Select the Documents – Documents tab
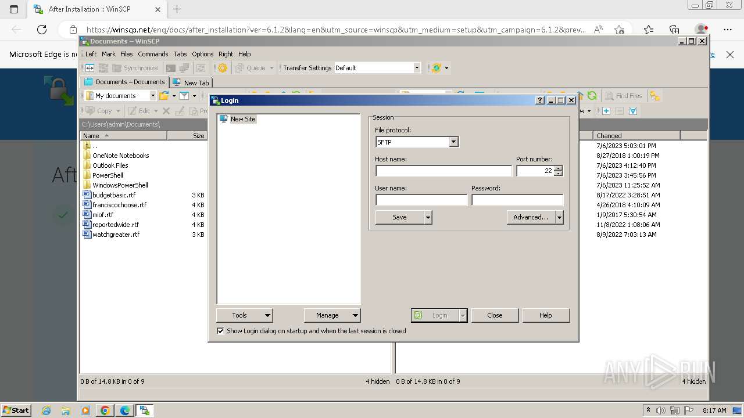The width and height of the screenshot is (744, 418). (x=124, y=82)
